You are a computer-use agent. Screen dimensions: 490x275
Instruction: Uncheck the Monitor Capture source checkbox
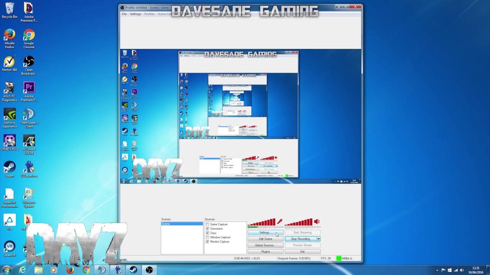tap(207, 242)
